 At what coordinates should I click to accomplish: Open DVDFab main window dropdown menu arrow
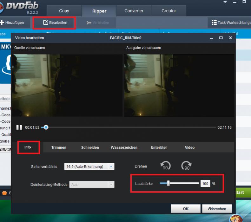click(225, 2)
